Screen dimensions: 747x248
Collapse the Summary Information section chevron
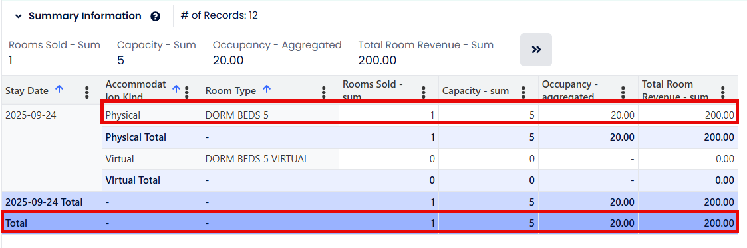(19, 16)
